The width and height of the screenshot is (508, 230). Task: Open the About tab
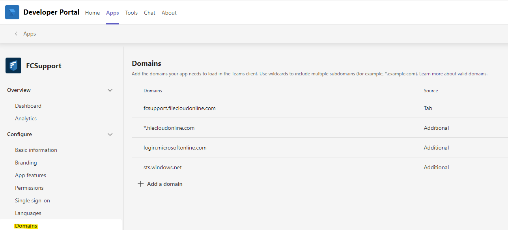(169, 13)
